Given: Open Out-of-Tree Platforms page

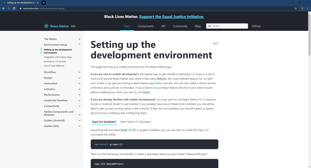Looking at the screenshot, I should 54,66.
